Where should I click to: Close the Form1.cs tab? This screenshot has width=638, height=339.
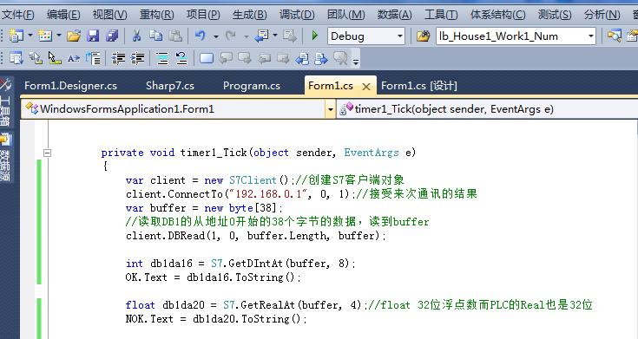(x=366, y=87)
